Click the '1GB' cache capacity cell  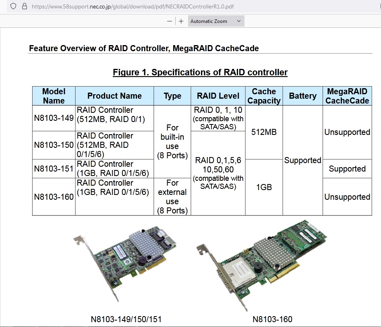(264, 187)
